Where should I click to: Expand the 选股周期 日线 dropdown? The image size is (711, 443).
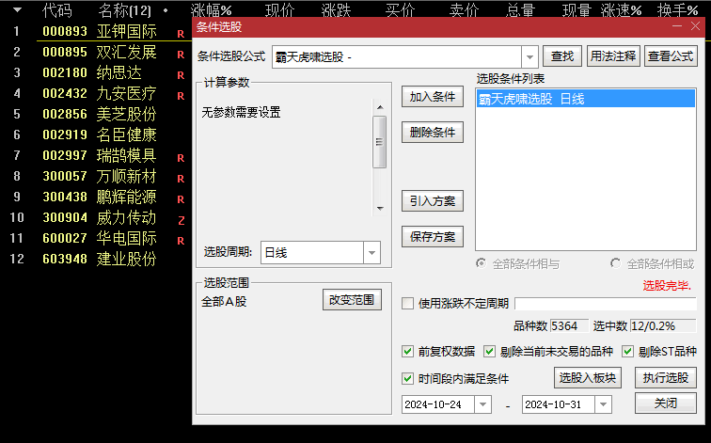coord(371,253)
